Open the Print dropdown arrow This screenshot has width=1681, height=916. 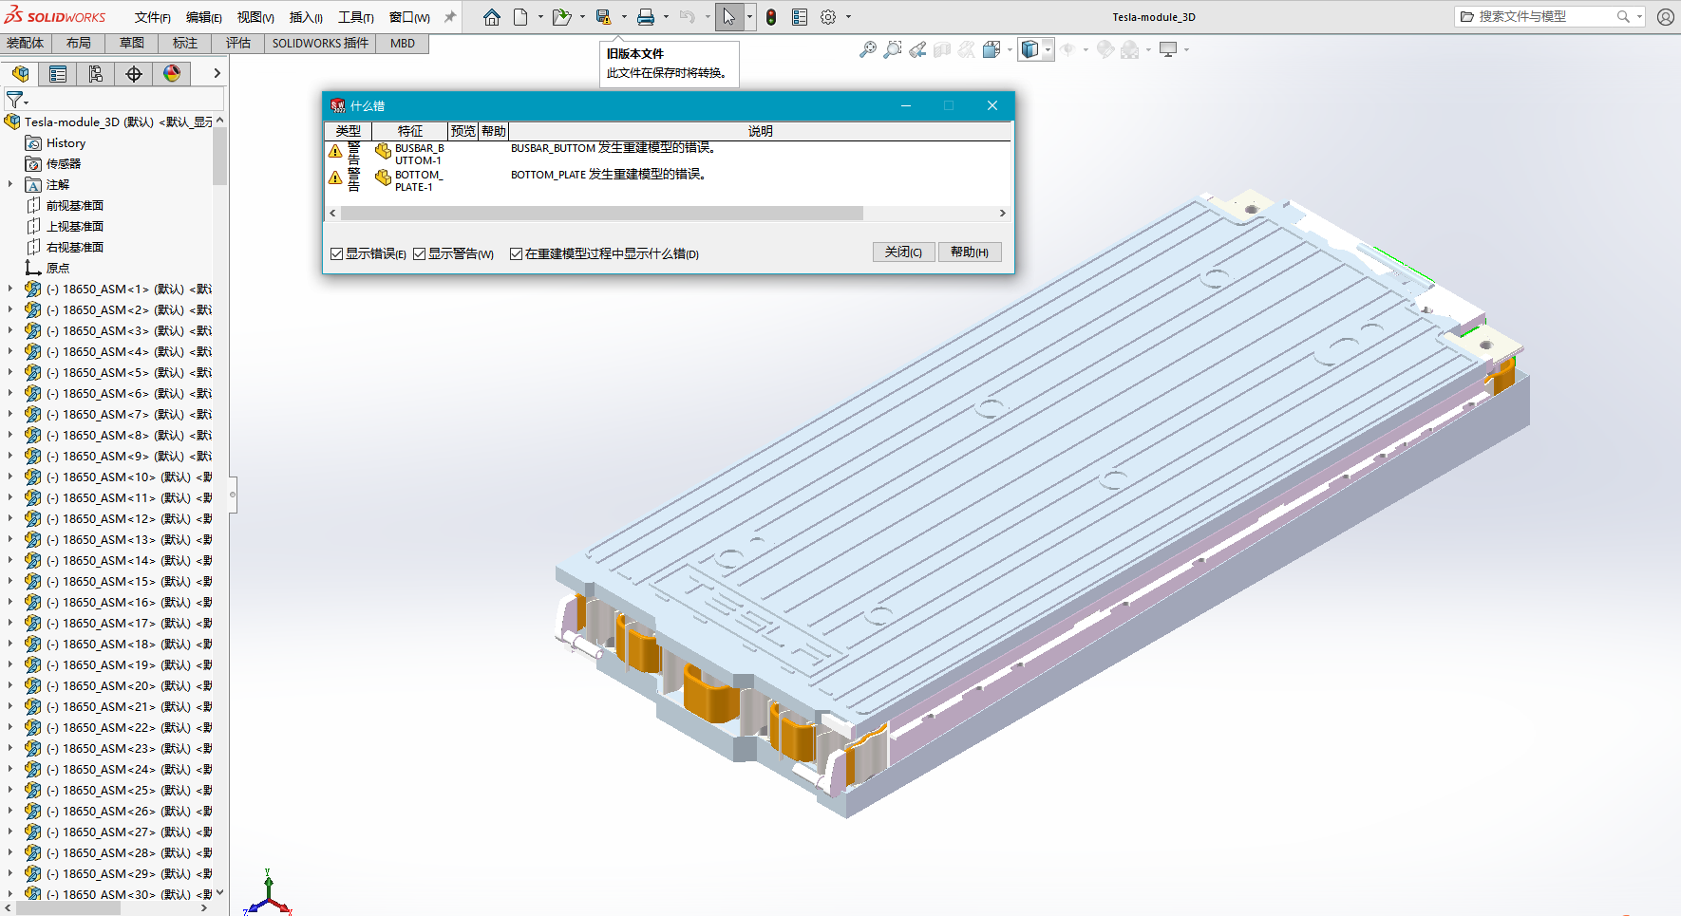click(x=666, y=17)
